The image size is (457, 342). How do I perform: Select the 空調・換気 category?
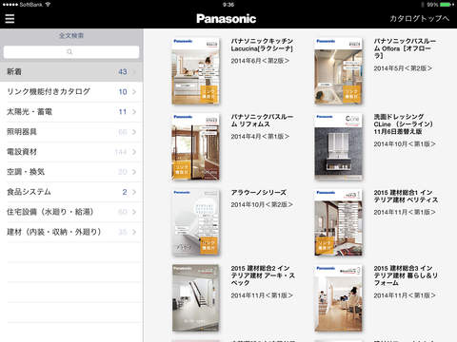coord(71,172)
